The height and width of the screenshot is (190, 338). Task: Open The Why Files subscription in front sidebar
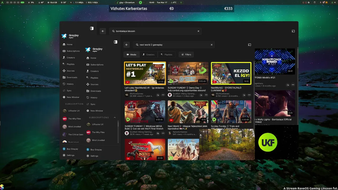(98, 132)
